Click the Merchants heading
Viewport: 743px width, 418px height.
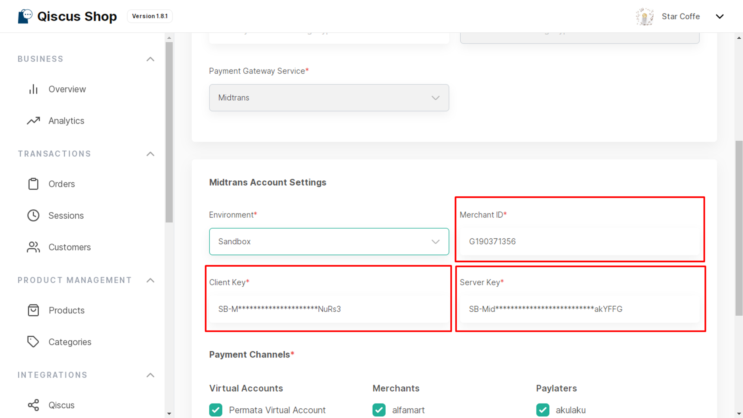coord(396,388)
